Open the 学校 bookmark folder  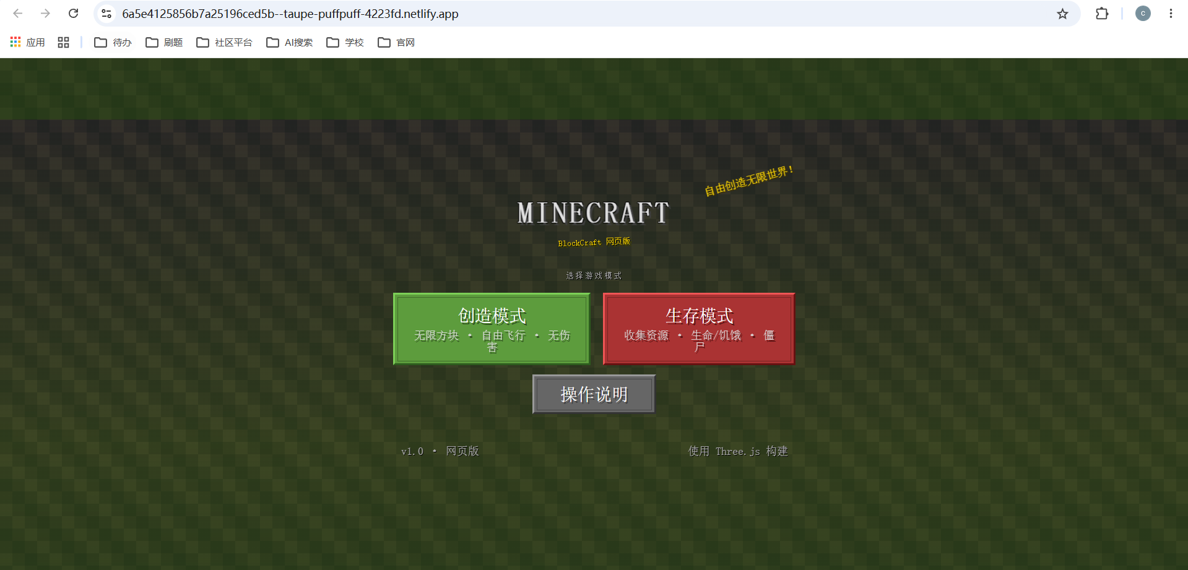pyautogui.click(x=345, y=42)
